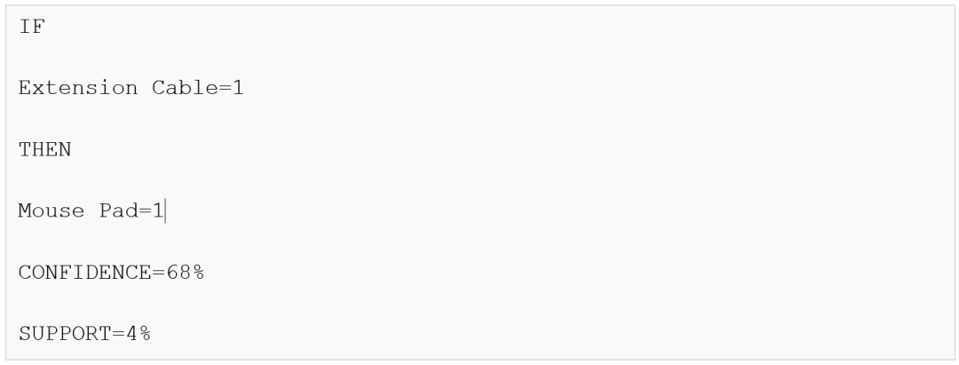Screen dimensions: 959x365
Task: Click the THEN keyword
Action: click(44, 149)
